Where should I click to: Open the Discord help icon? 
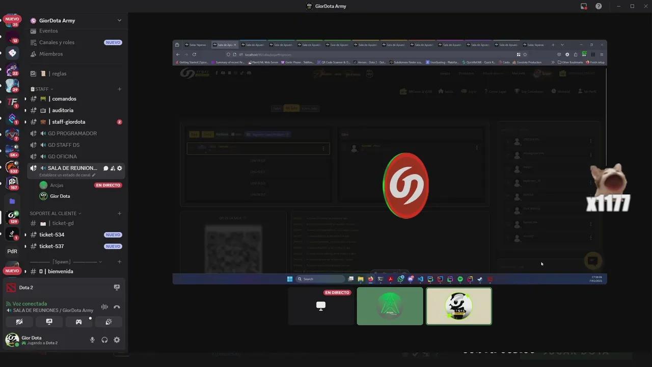tap(599, 6)
